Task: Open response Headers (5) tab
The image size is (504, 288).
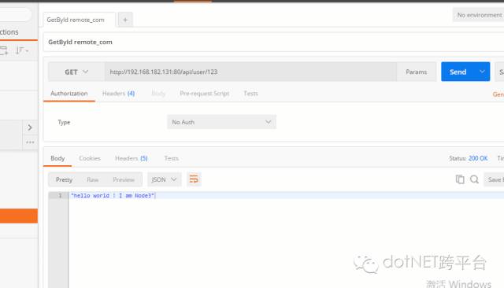Action: coord(132,158)
